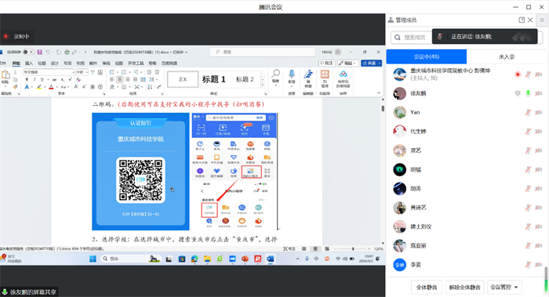Viewport: 549px width, 297px height.
Task: Click the Word zoom slider handle
Action: click(353, 248)
